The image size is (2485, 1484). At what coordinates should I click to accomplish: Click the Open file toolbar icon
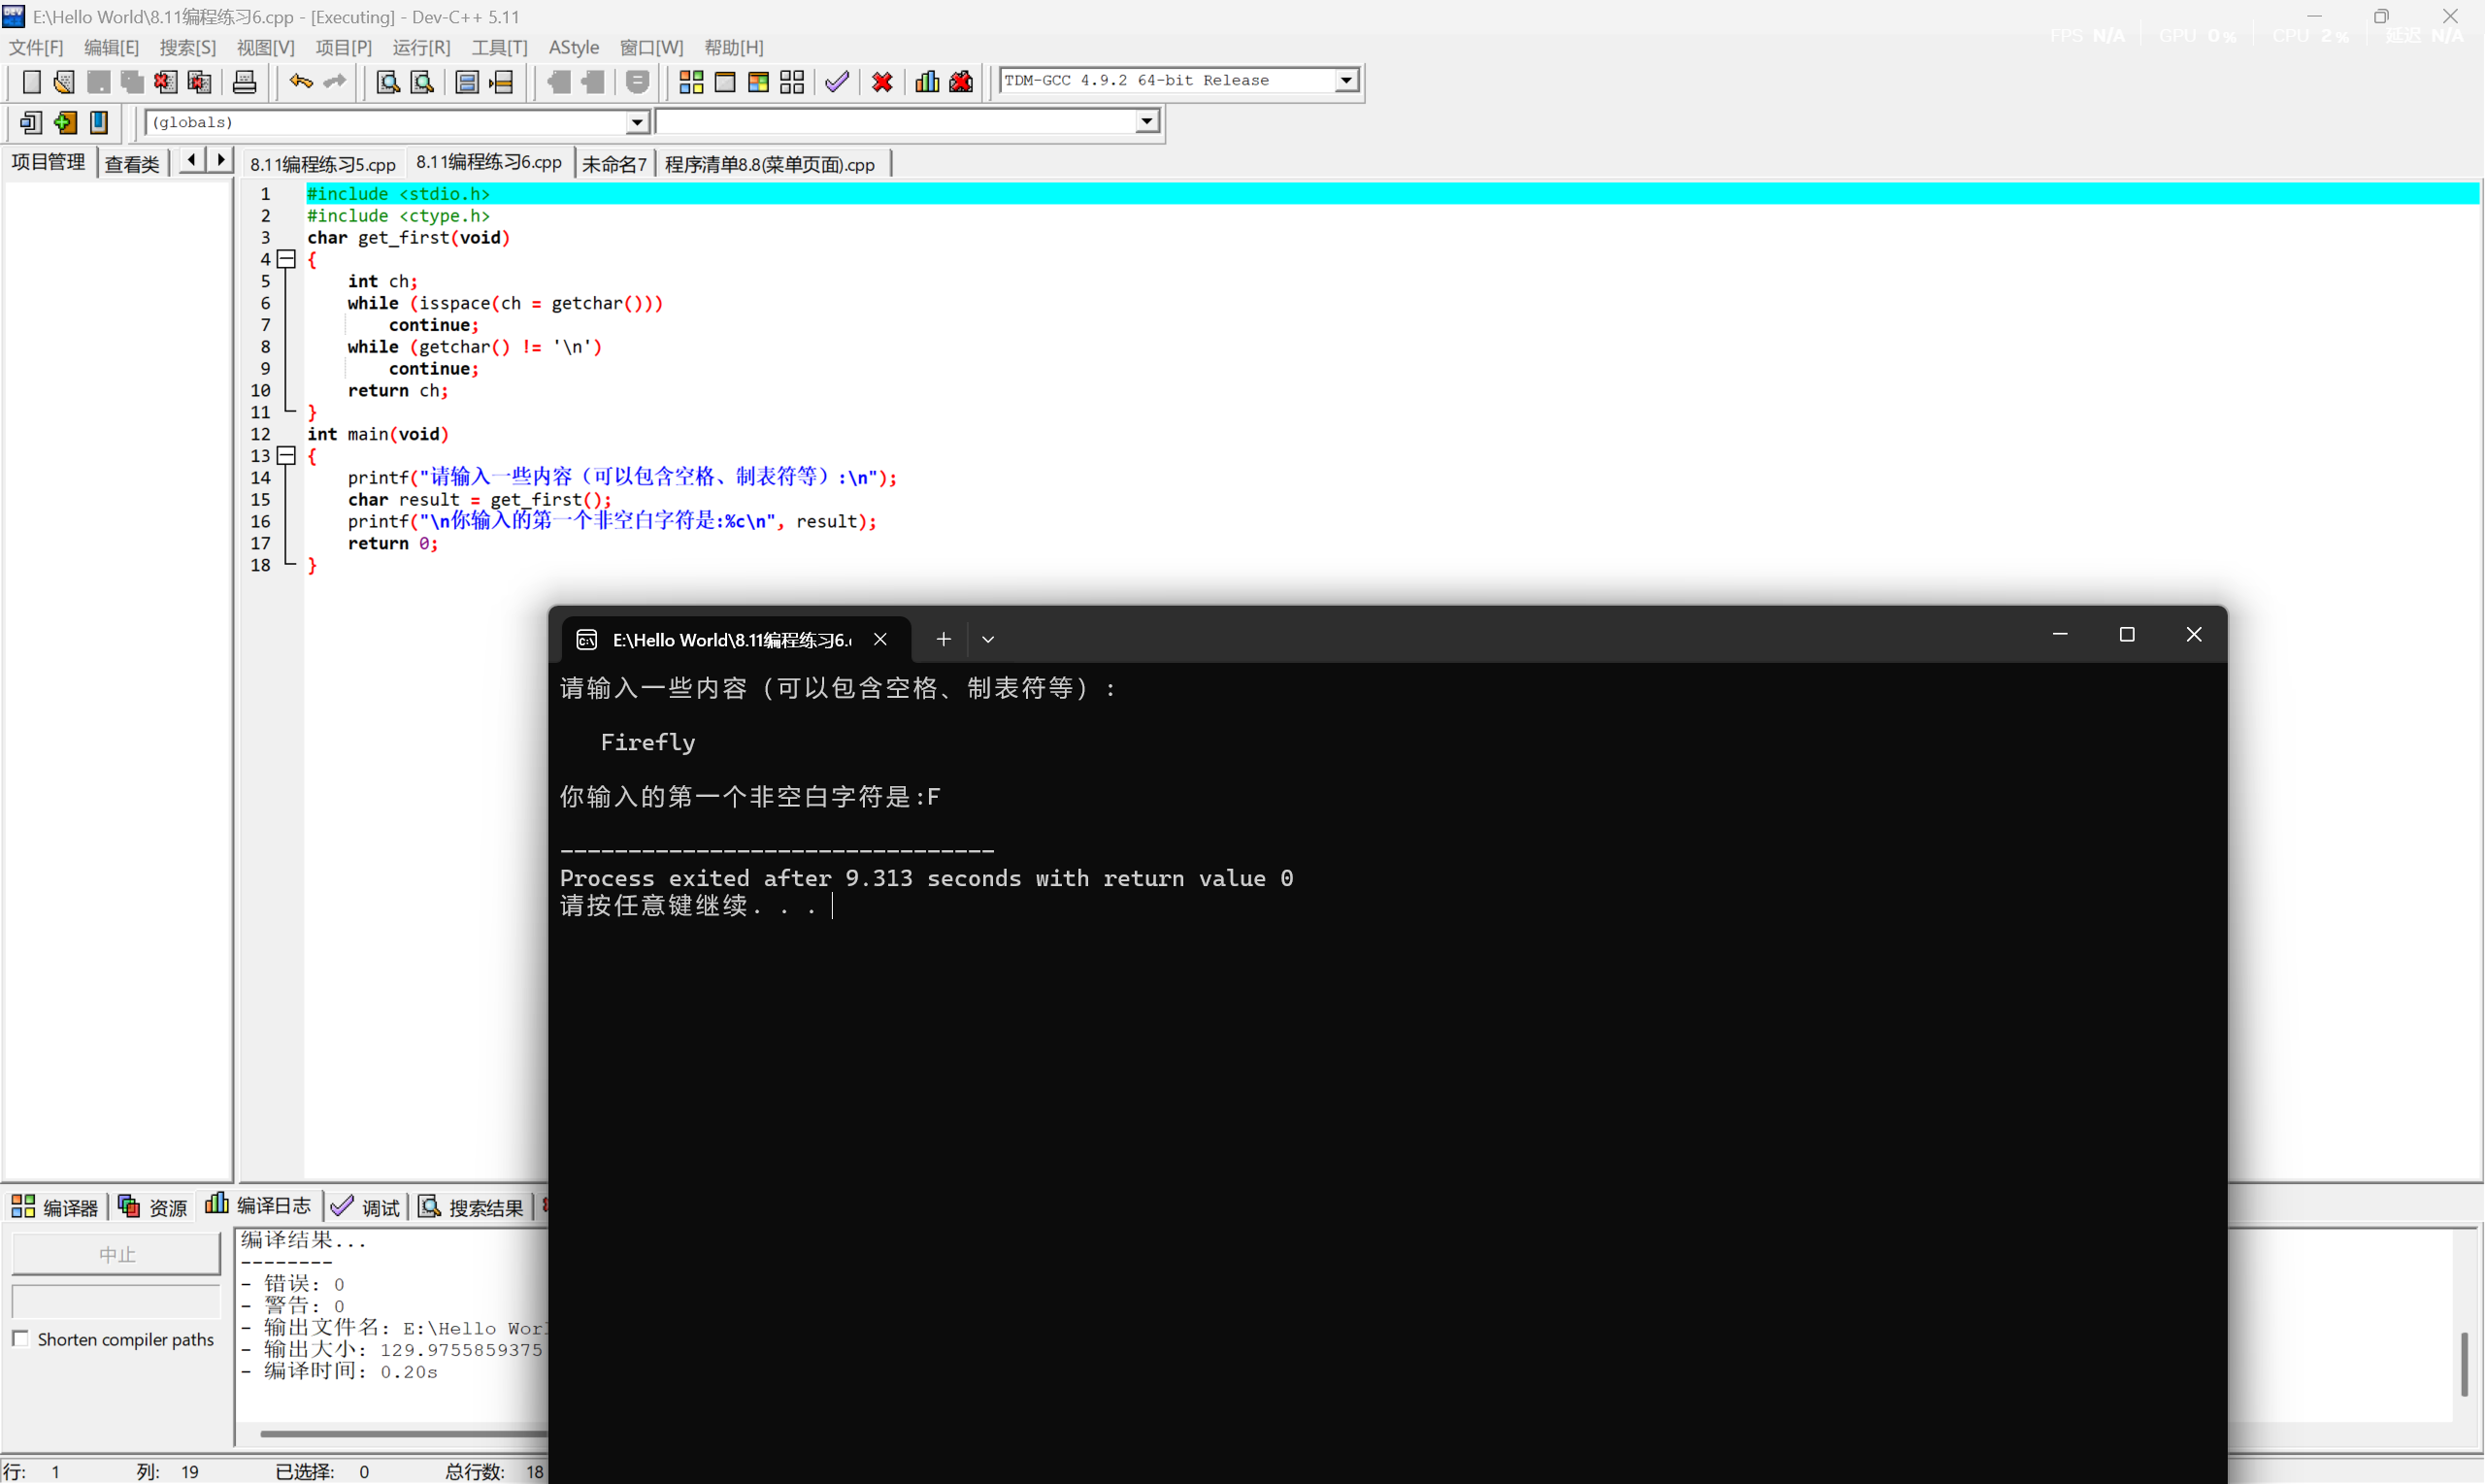[x=64, y=82]
